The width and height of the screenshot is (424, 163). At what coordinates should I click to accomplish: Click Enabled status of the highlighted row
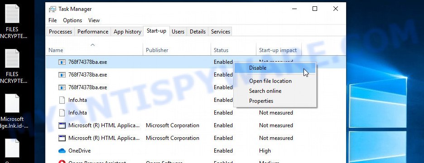click(x=223, y=62)
